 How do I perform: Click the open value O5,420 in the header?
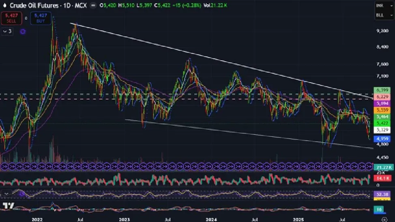108,5
